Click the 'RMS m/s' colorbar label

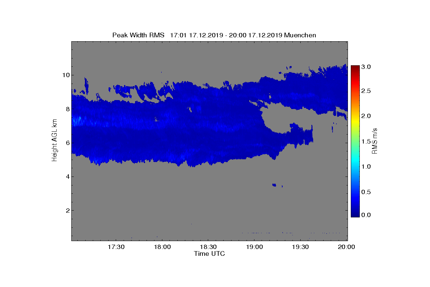pyautogui.click(x=375, y=141)
